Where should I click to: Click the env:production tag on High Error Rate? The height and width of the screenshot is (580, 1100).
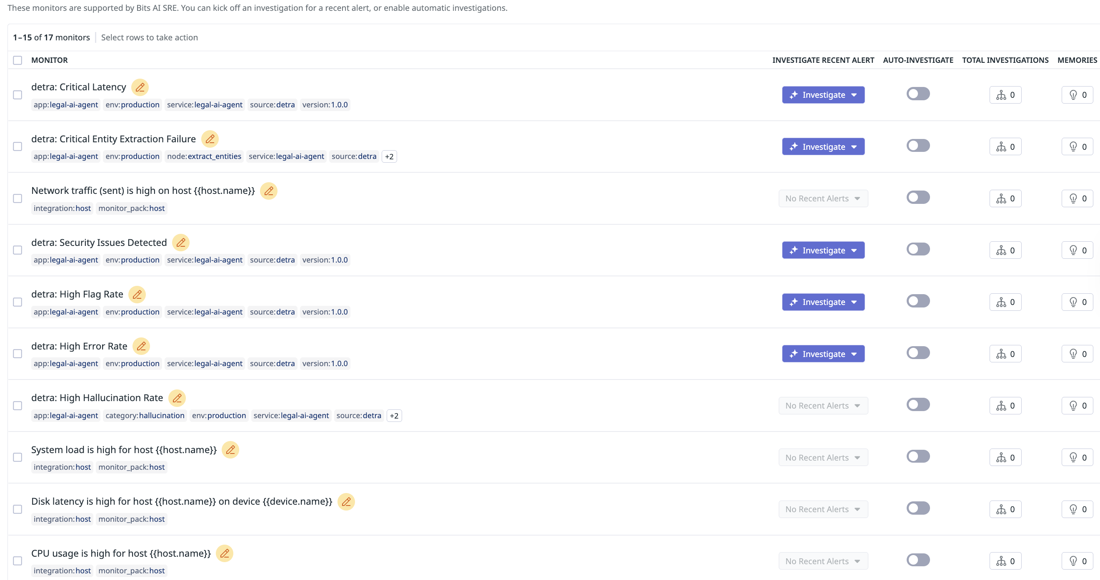pos(132,363)
